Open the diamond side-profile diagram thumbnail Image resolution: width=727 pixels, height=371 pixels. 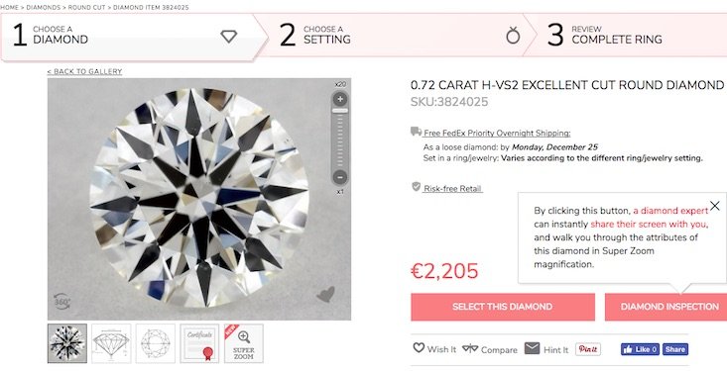(x=111, y=343)
